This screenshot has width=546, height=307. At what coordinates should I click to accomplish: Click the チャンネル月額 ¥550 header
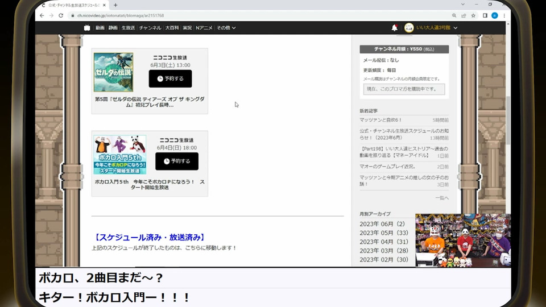pyautogui.click(x=404, y=49)
